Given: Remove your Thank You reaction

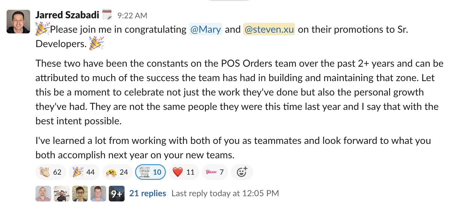Looking at the screenshot, I should click(150, 172).
